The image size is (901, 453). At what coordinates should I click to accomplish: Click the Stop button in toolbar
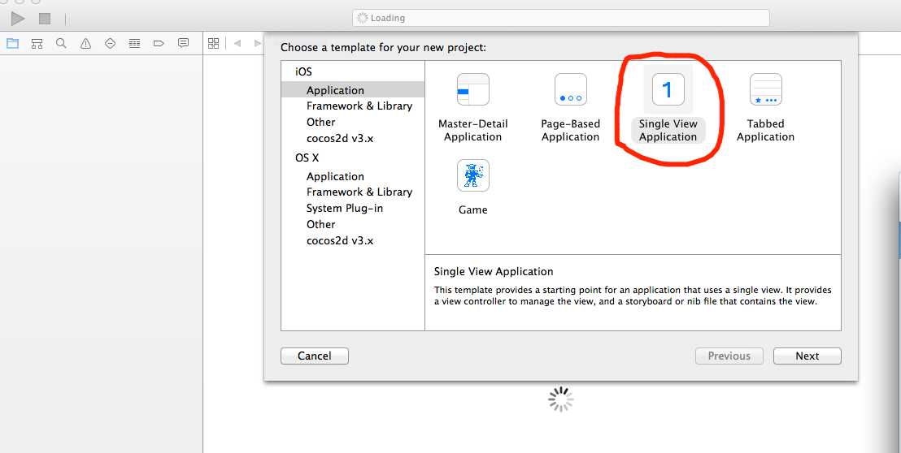click(45, 19)
